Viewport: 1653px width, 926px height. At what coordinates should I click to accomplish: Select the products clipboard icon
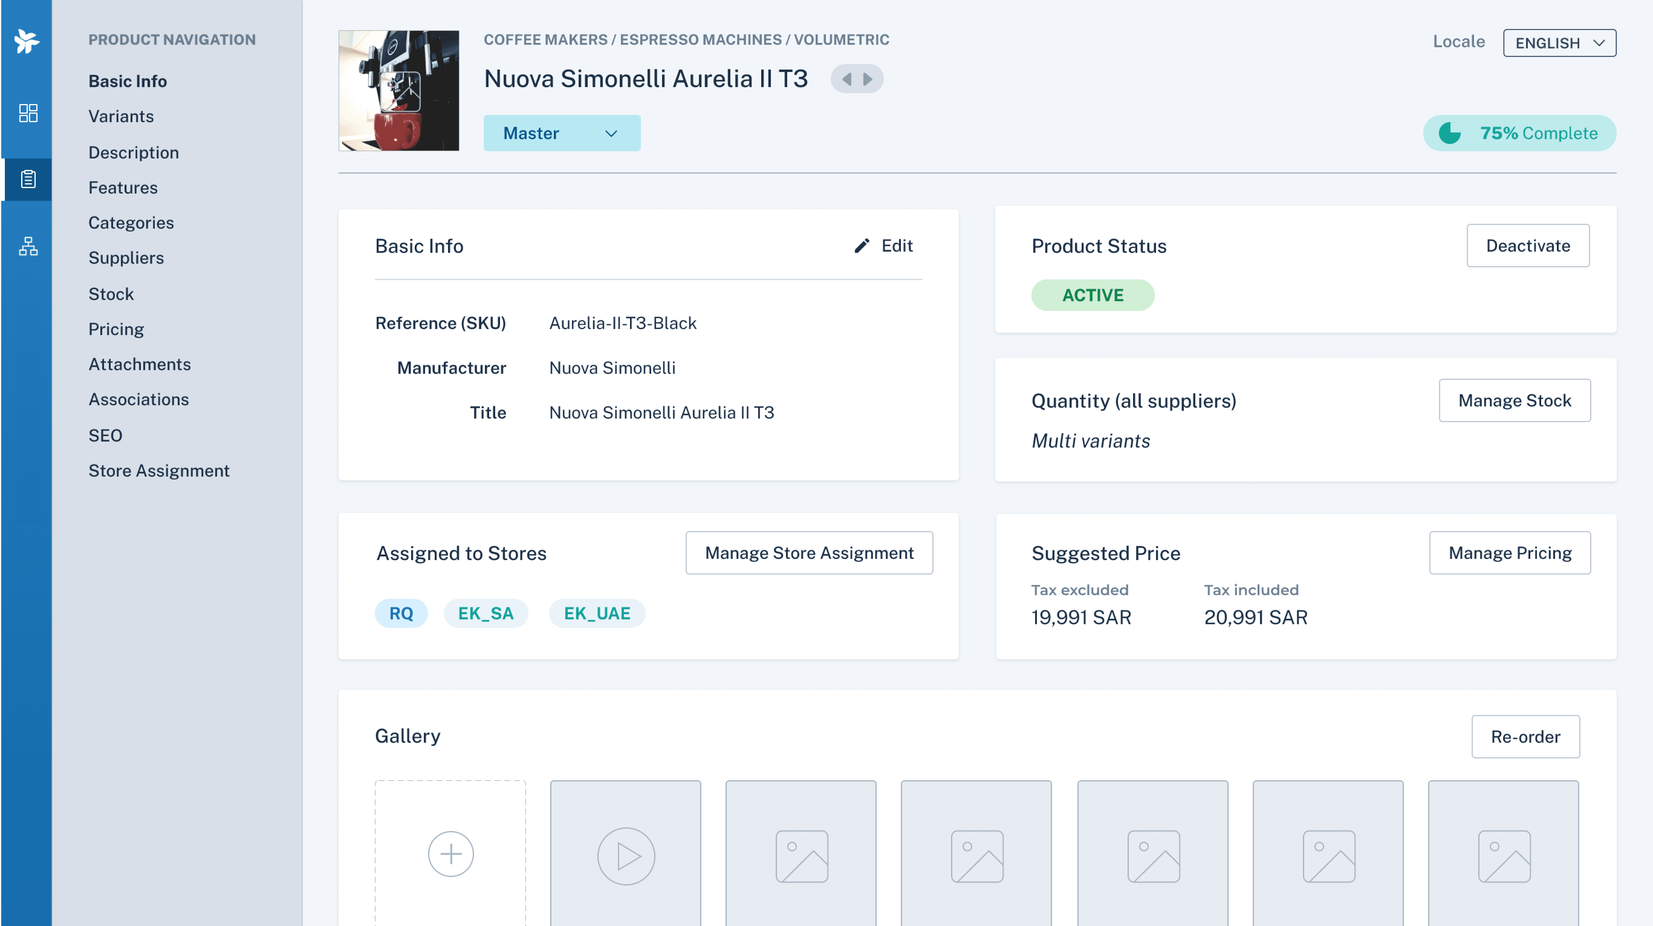[28, 179]
